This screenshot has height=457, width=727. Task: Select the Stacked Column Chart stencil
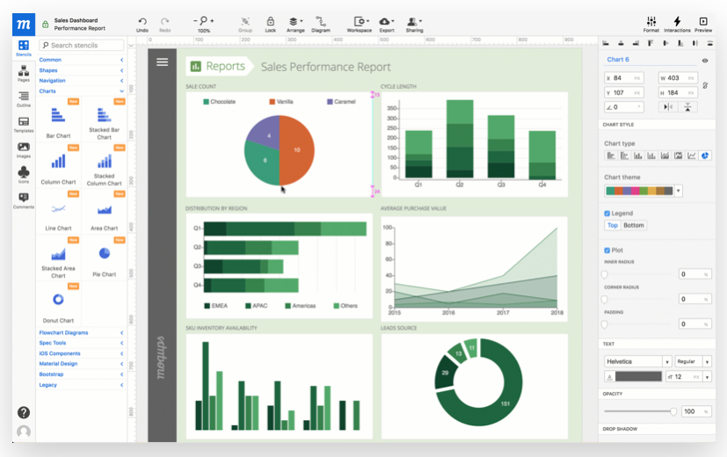click(105, 167)
